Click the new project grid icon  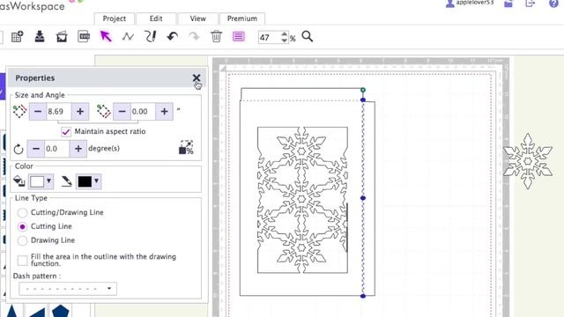point(18,37)
